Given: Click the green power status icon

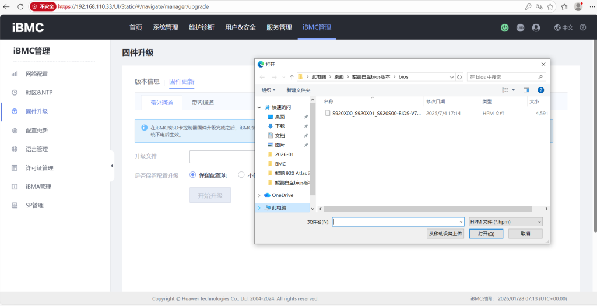Looking at the screenshot, I should coord(504,27).
